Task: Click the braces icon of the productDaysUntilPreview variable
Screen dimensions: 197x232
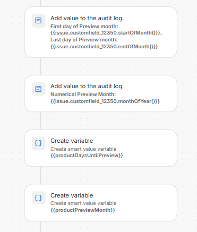Action: [x=38, y=143]
